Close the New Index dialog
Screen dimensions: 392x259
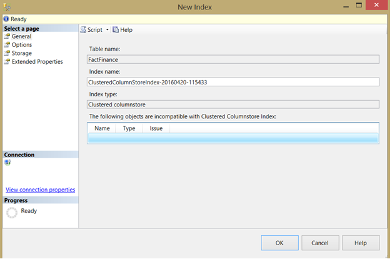coord(376,5)
